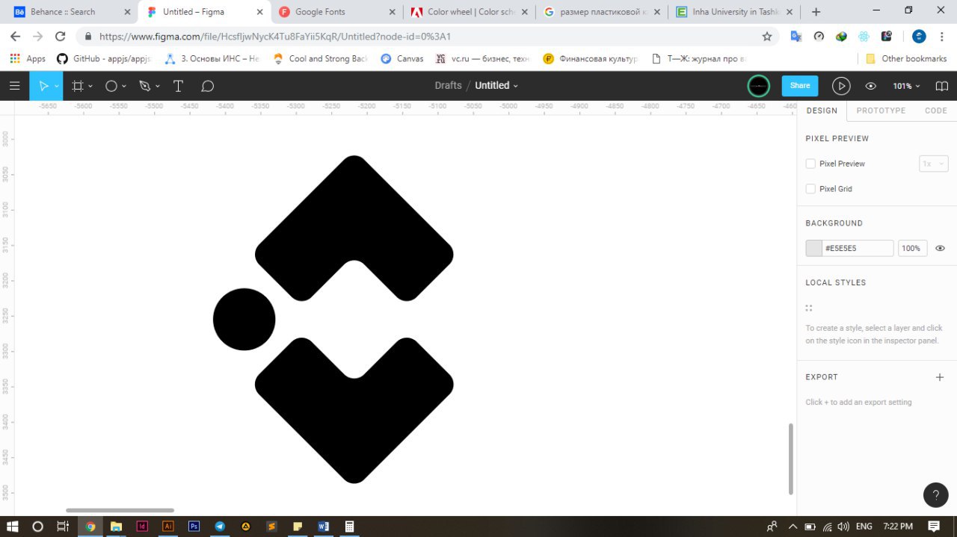This screenshot has width=957, height=537.
Task: Toggle background visibility eye icon
Action: pyautogui.click(x=941, y=249)
